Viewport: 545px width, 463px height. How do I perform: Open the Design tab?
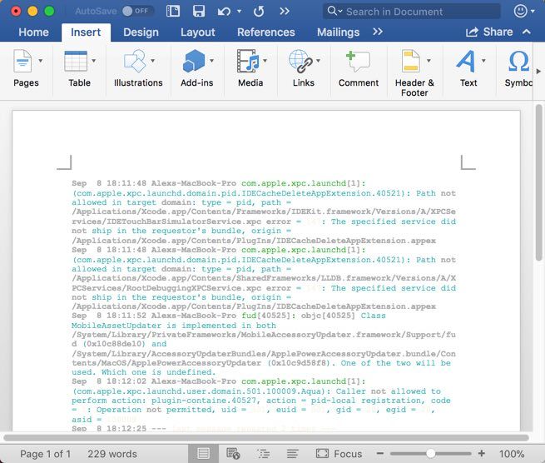pyautogui.click(x=141, y=32)
